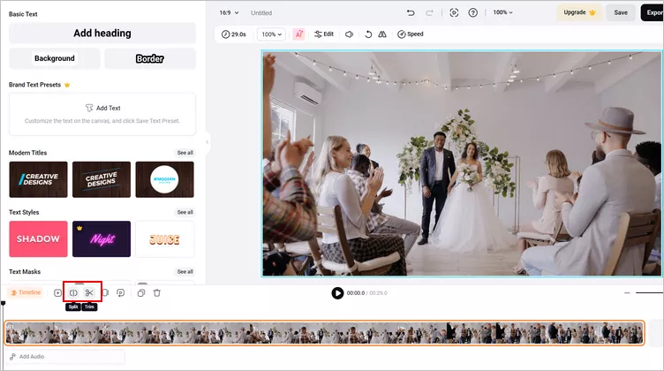
Task: Click the Brand Text Presets crown icon
Action: pyautogui.click(x=67, y=85)
